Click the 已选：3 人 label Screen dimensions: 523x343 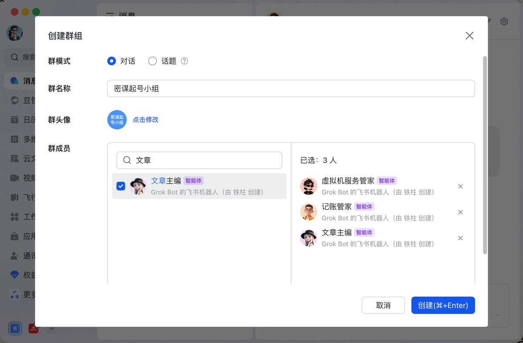click(x=319, y=160)
